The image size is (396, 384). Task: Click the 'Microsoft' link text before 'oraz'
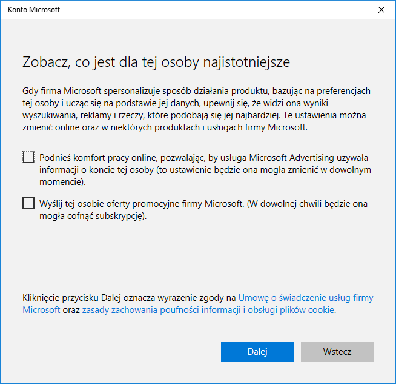(x=41, y=310)
